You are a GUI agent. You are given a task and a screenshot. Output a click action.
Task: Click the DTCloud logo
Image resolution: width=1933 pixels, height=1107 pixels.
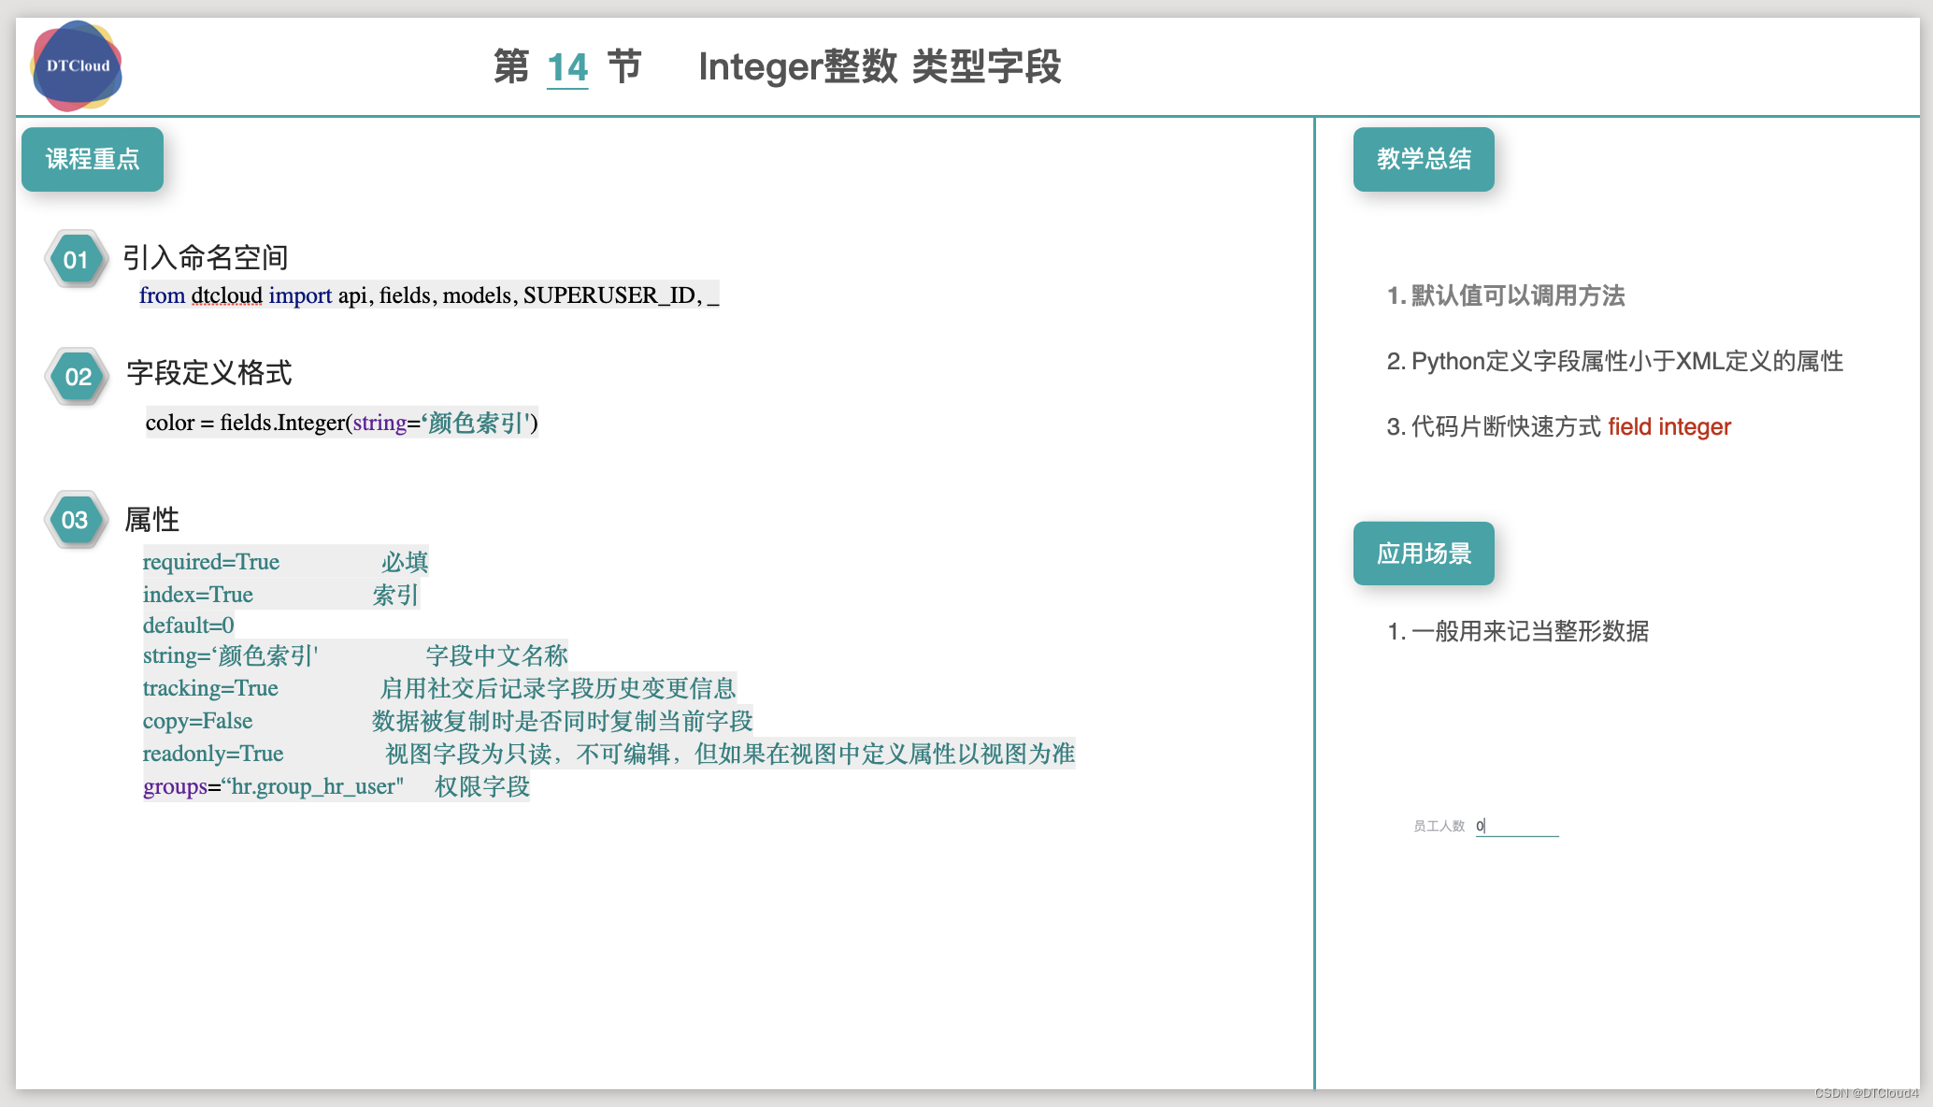tap(76, 65)
